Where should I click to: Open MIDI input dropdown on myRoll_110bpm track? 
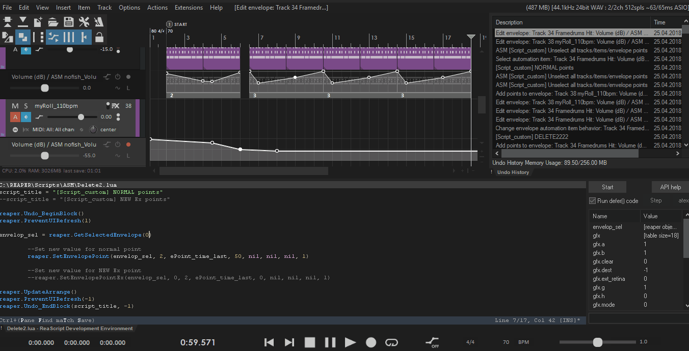(x=53, y=130)
